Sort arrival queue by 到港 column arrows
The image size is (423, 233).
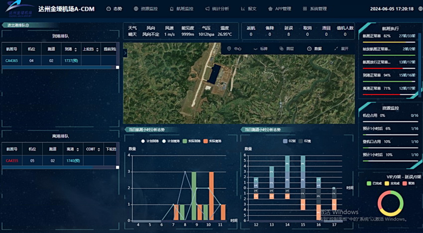[76, 50]
